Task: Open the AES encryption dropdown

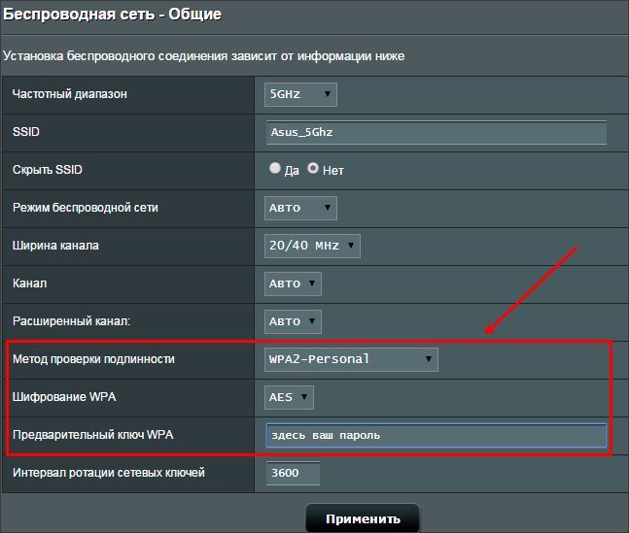Action: [x=289, y=397]
